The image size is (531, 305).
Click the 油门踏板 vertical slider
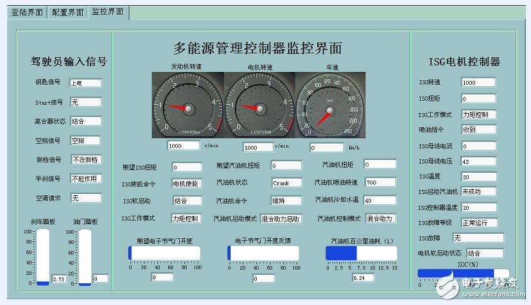pos(85,257)
